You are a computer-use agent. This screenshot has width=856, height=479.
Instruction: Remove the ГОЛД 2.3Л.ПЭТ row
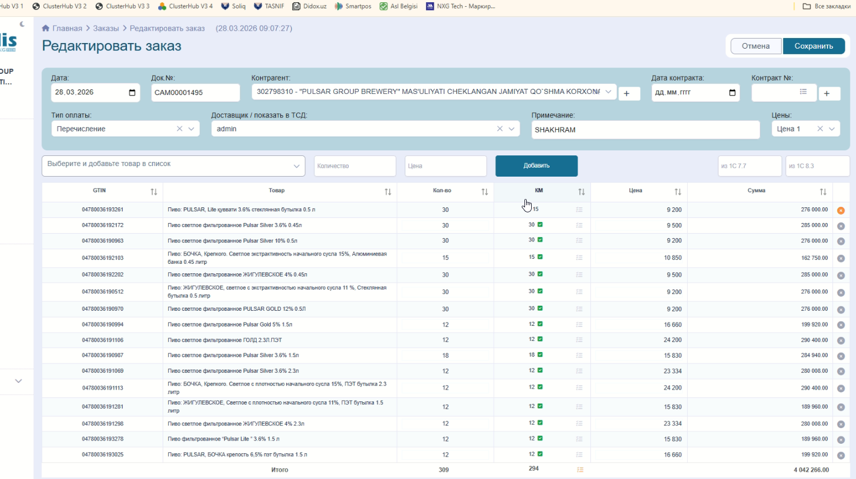(x=840, y=340)
